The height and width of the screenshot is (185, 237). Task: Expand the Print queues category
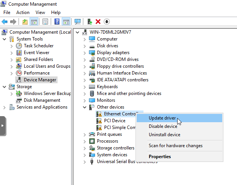coord(85,135)
